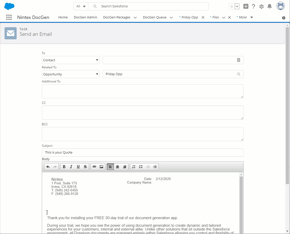Toggle center text alignment
This screenshot has height=234, width=290.
(x=118, y=167)
